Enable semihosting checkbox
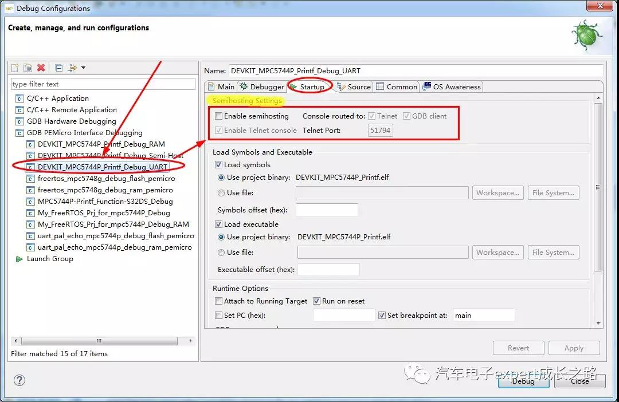Viewport: 619px width, 402px height. point(218,116)
